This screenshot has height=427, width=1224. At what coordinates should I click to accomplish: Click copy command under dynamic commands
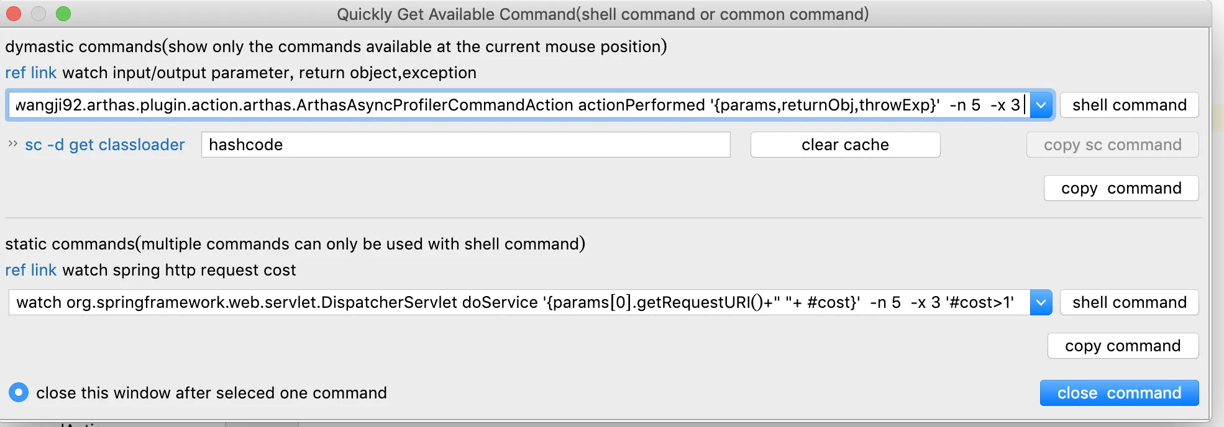pyautogui.click(x=1121, y=188)
